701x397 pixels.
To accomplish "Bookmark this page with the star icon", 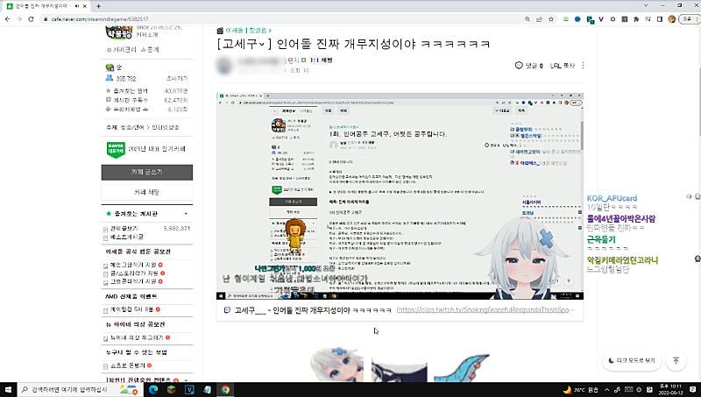I will (551, 19).
